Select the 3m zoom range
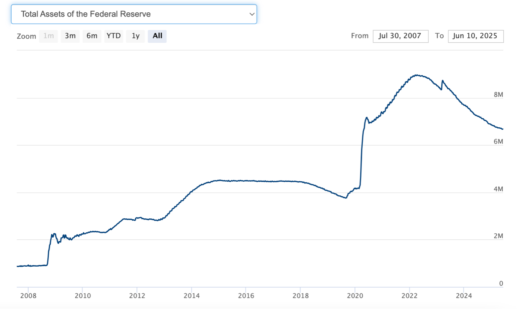Image resolution: width=519 pixels, height=309 pixels. [70, 36]
